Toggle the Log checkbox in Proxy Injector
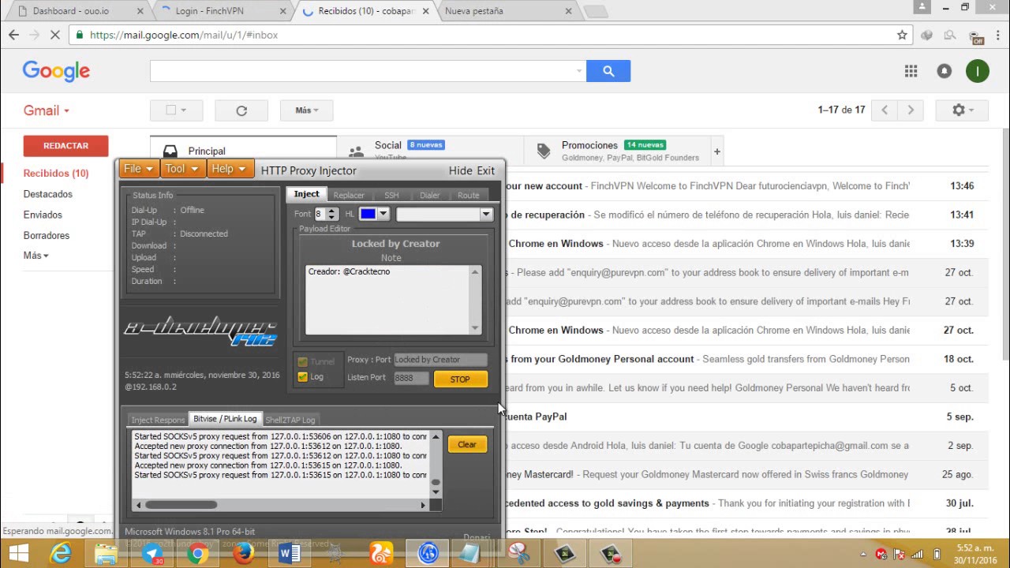Viewport: 1010px width, 568px height. (x=302, y=377)
